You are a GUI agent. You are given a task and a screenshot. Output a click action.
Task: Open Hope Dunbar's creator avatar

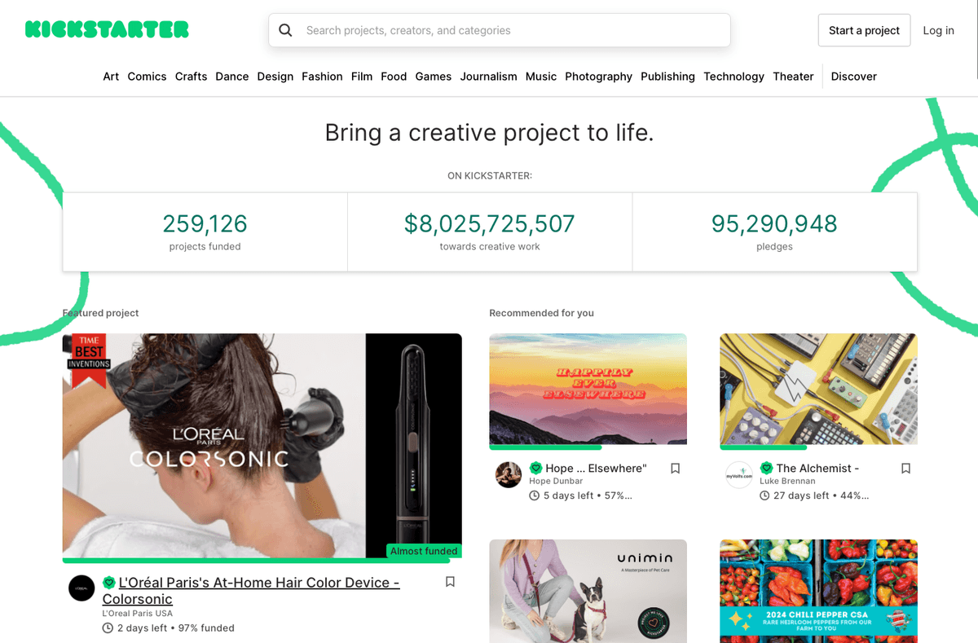tap(508, 475)
